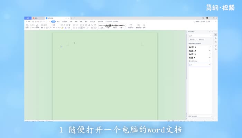Viewport: 242px width, 138px height.
Task: Toggle bold formatting in the ribbon
Action: [42, 28]
